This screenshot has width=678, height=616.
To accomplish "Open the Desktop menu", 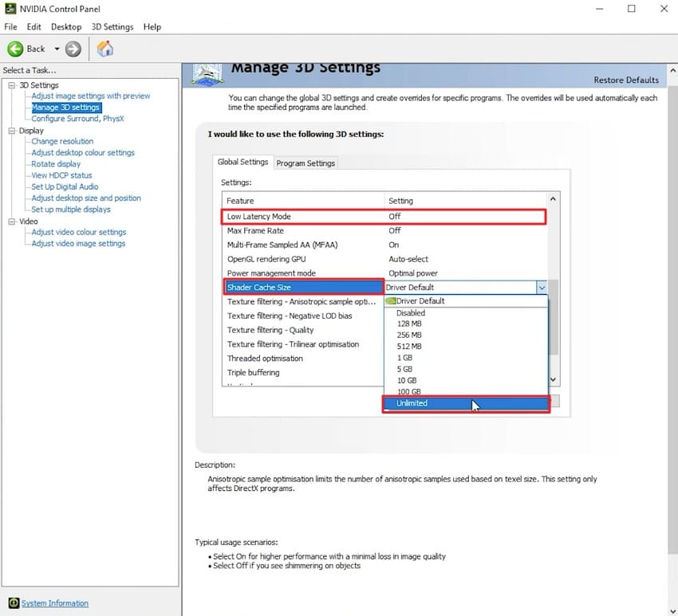I will click(x=66, y=27).
